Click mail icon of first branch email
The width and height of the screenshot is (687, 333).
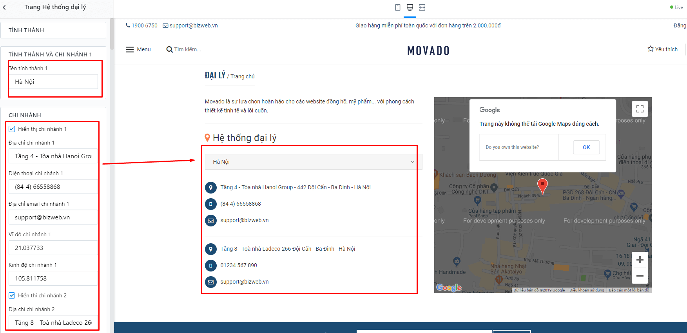pos(211,221)
